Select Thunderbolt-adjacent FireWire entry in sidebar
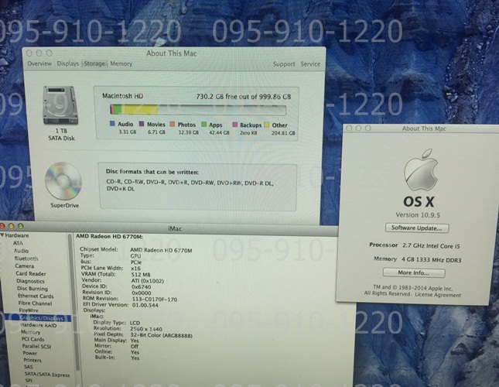Screen dimensions: 499x387 point(27,310)
